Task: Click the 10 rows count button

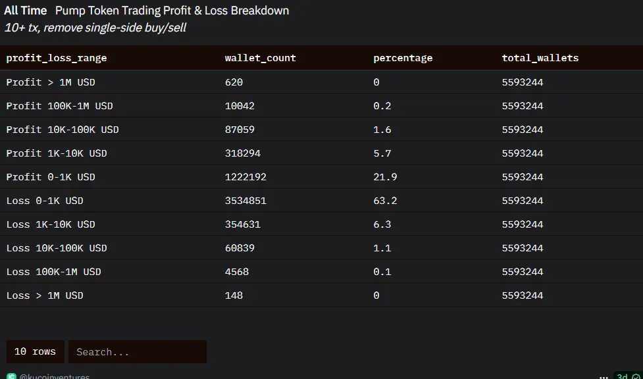Action: coord(36,351)
